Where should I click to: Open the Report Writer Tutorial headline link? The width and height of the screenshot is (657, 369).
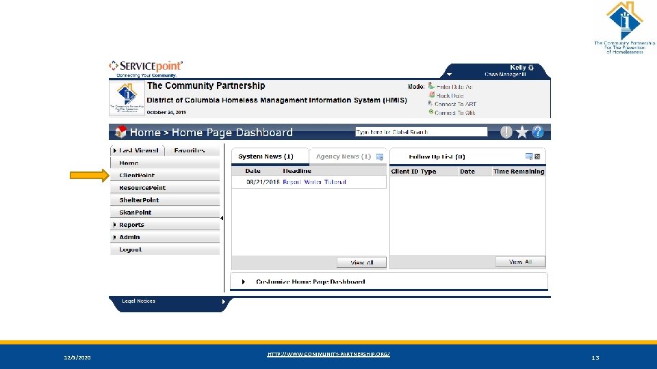point(314,182)
